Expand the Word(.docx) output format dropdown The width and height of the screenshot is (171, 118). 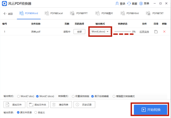point(100,31)
